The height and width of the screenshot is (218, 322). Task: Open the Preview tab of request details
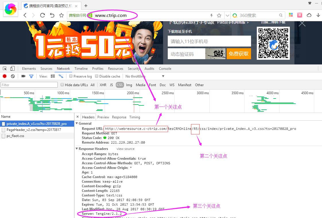[103, 117]
